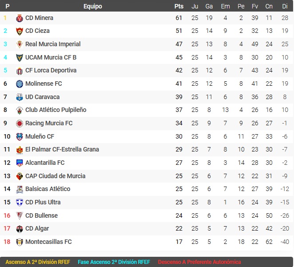Sort the table by the Pts column header
This screenshot has width=294, height=267.
pos(179,6)
